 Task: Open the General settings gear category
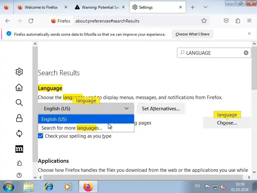click(19, 72)
